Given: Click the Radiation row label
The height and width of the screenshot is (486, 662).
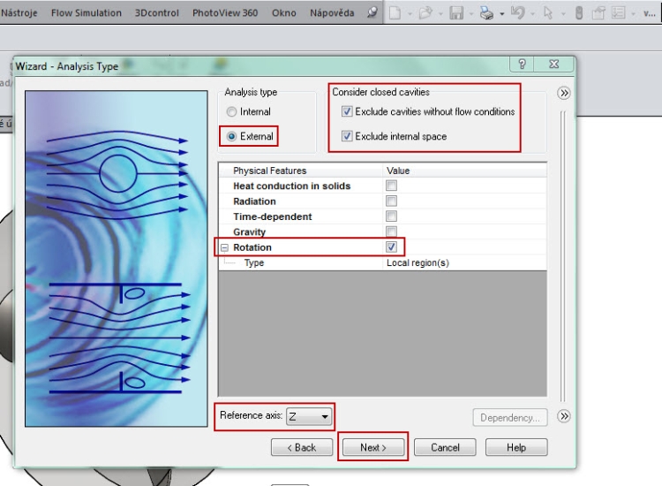Looking at the screenshot, I should click(x=254, y=201).
